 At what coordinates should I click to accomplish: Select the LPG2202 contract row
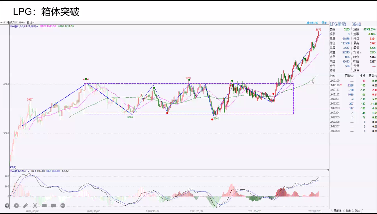click(353, 104)
